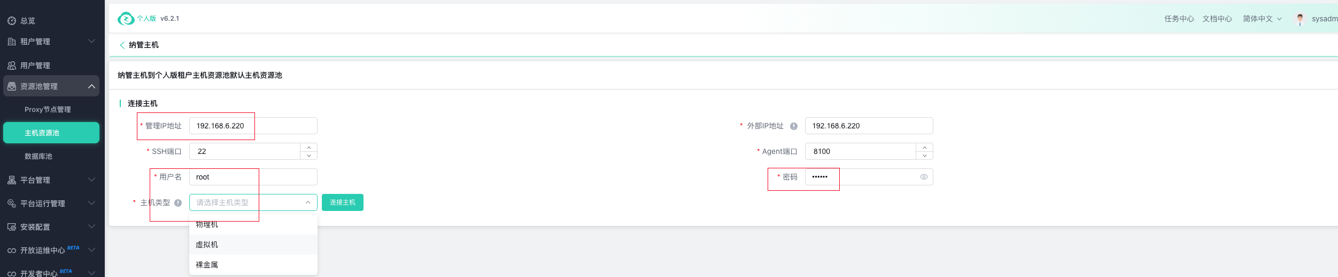Viewport: 1338px width, 277px height.
Task: Click the info icon next to 主机类型
Action: 178,203
